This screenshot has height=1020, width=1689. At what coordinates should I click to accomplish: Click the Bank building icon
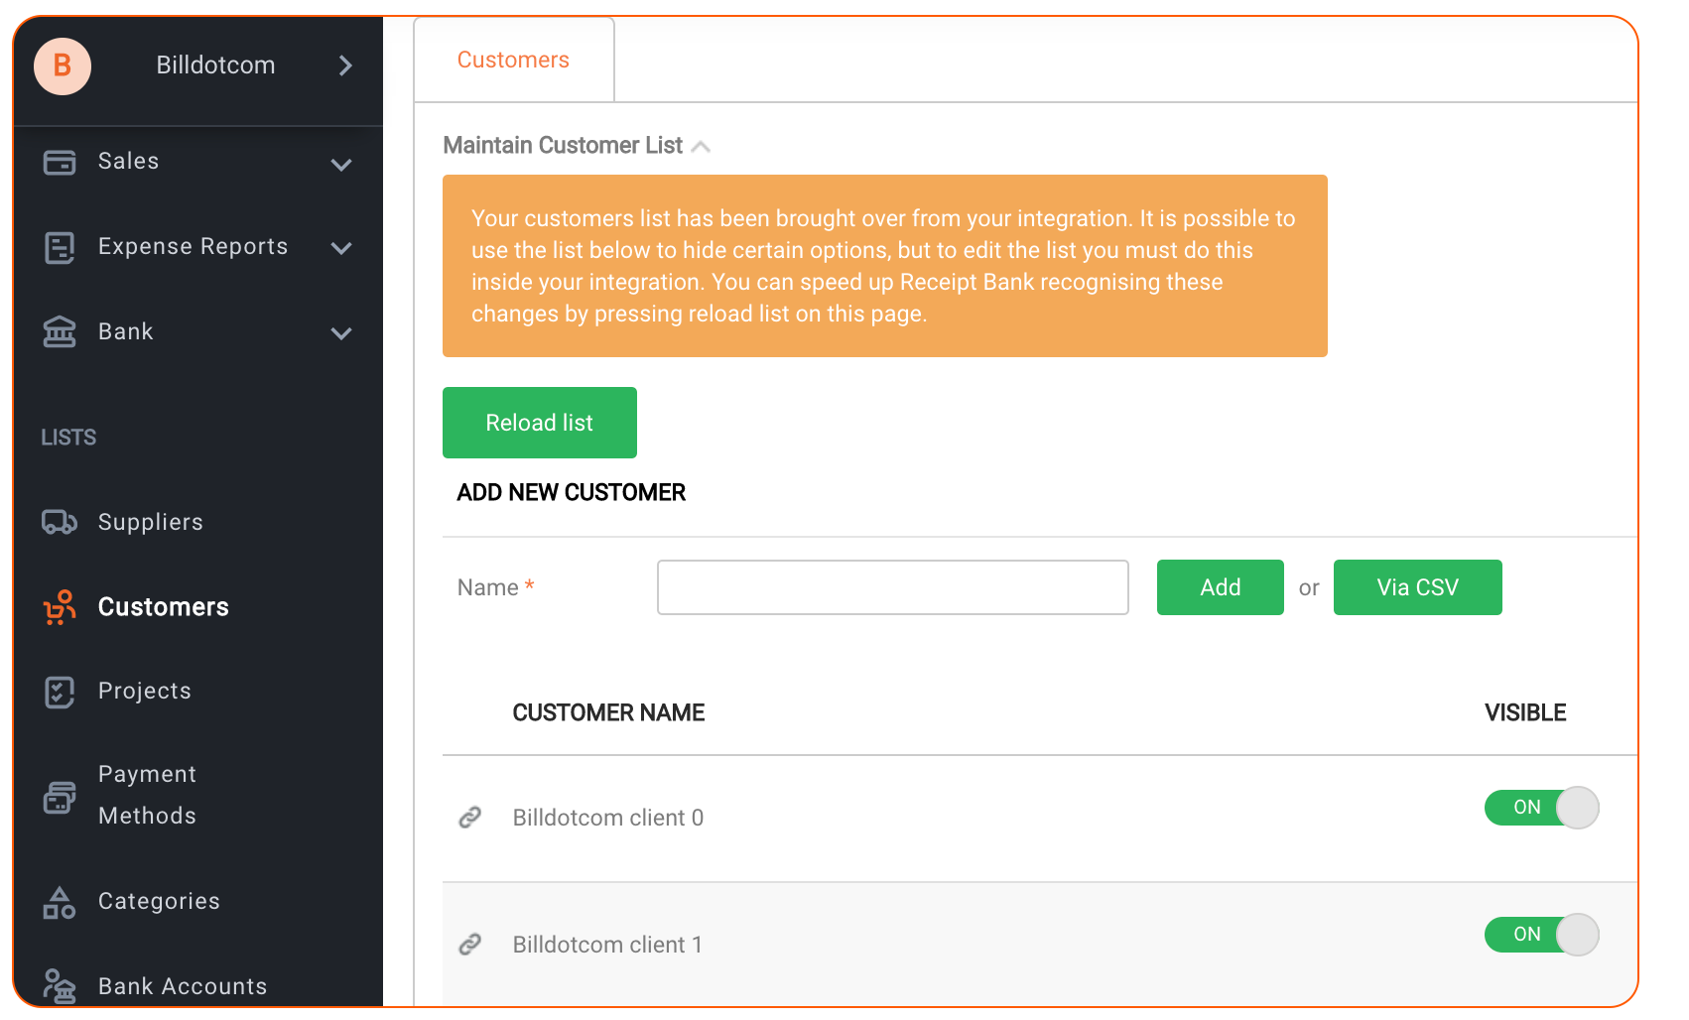pyautogui.click(x=60, y=331)
